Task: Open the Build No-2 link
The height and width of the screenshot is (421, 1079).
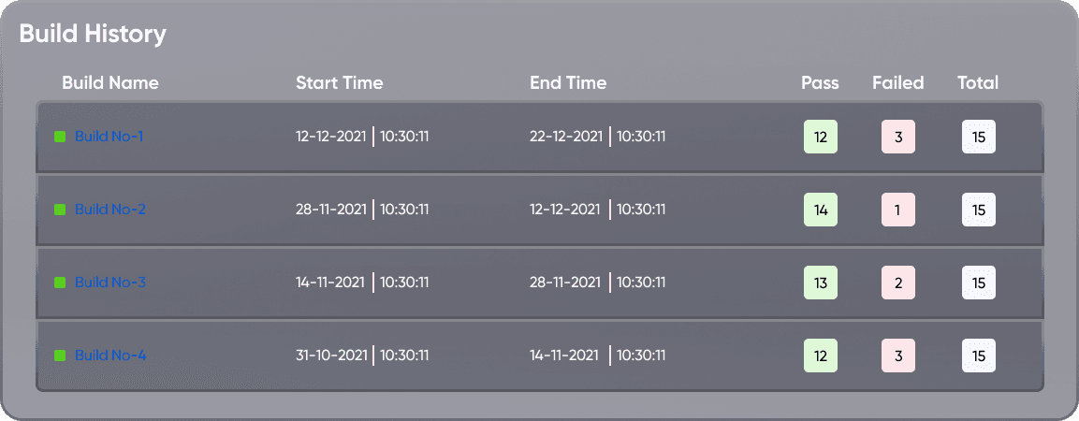Action: click(x=110, y=210)
